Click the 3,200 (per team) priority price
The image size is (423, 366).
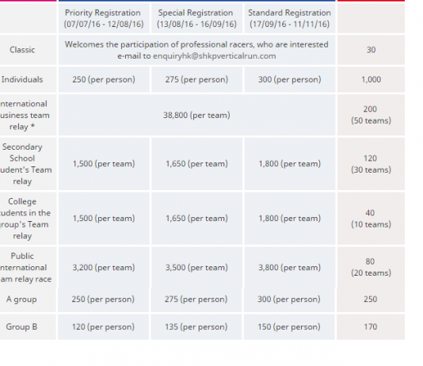pyautogui.click(x=104, y=268)
